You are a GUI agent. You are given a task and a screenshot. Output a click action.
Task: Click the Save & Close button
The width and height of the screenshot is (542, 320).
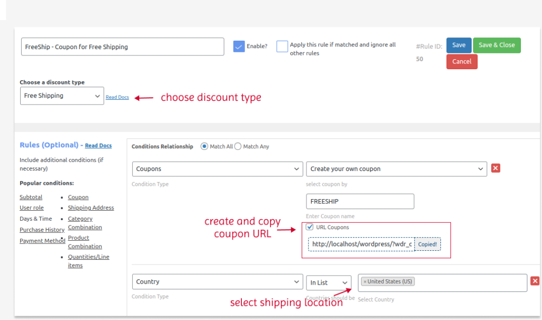[x=496, y=45]
